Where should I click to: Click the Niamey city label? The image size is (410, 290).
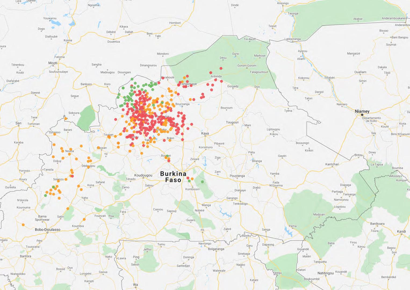362,111
